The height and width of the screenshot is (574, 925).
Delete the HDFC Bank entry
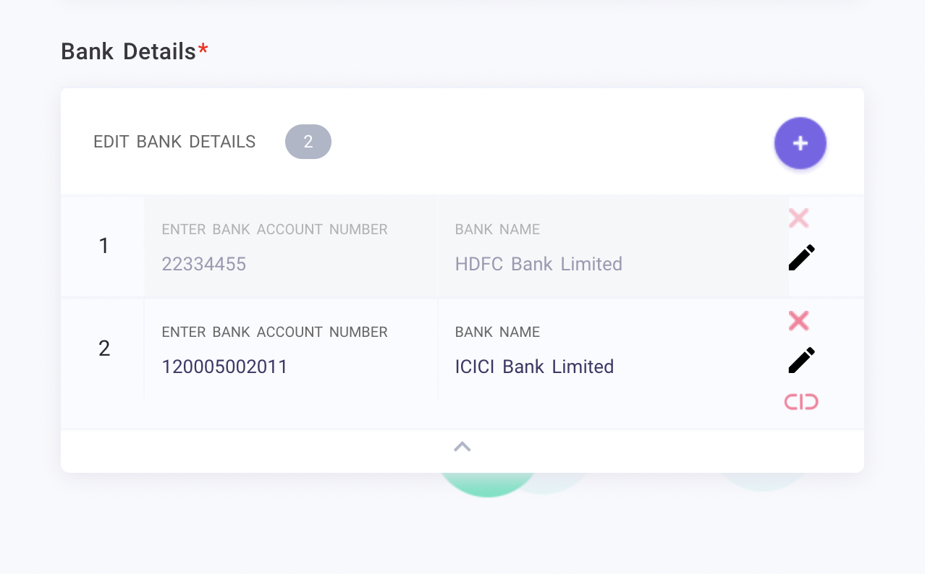click(x=798, y=218)
